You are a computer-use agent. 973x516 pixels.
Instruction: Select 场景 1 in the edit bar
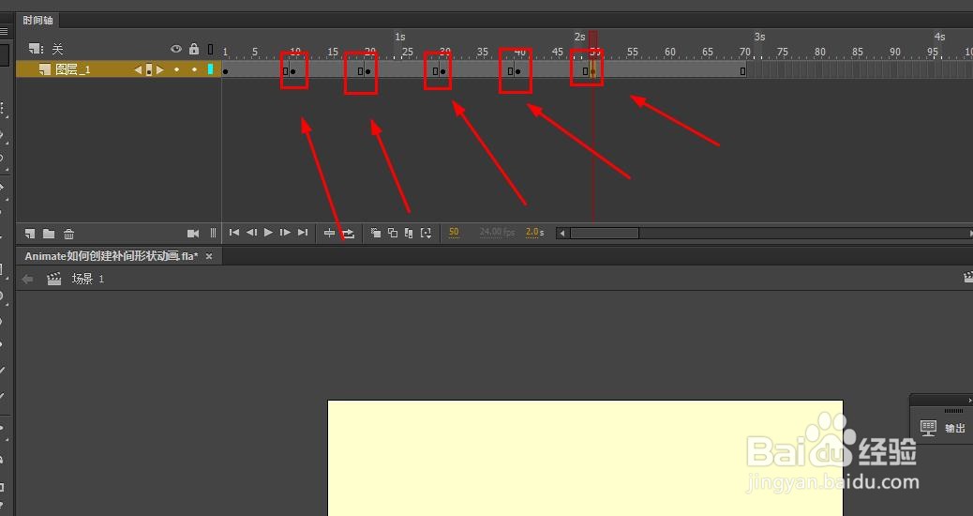pyautogui.click(x=88, y=279)
